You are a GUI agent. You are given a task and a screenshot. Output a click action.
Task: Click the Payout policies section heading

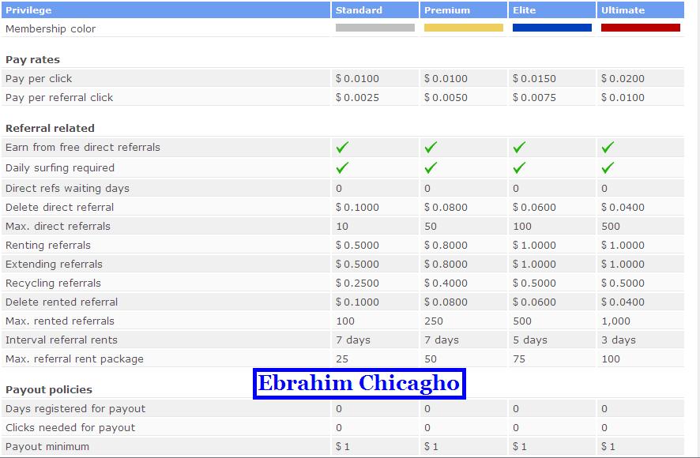click(49, 390)
